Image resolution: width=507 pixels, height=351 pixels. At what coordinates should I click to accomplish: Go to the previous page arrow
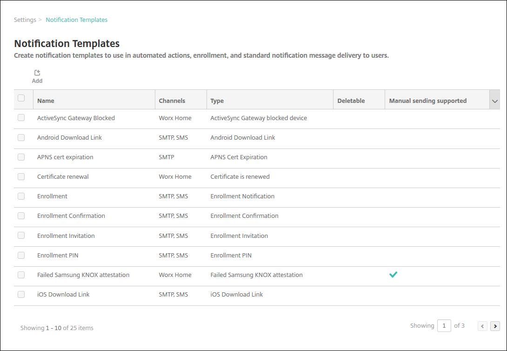(483, 326)
